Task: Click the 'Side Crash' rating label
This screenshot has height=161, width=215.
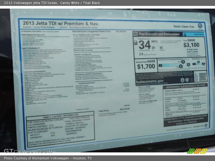Action: (x=168, y=109)
